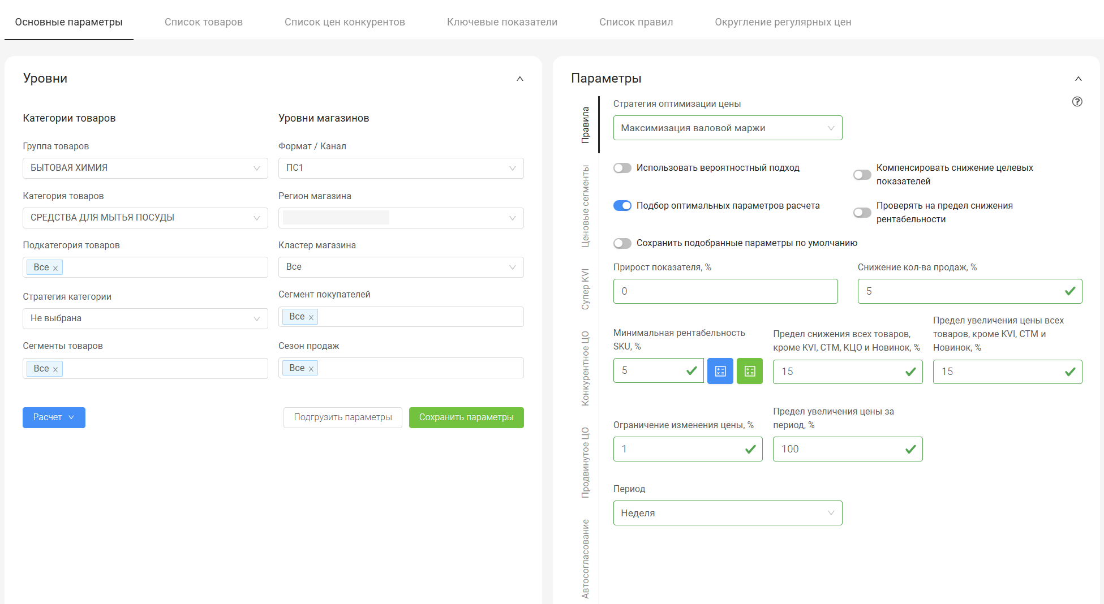
Task: Disable 'Подбор оптимальных параметров расчета' toggle
Action: click(x=622, y=206)
